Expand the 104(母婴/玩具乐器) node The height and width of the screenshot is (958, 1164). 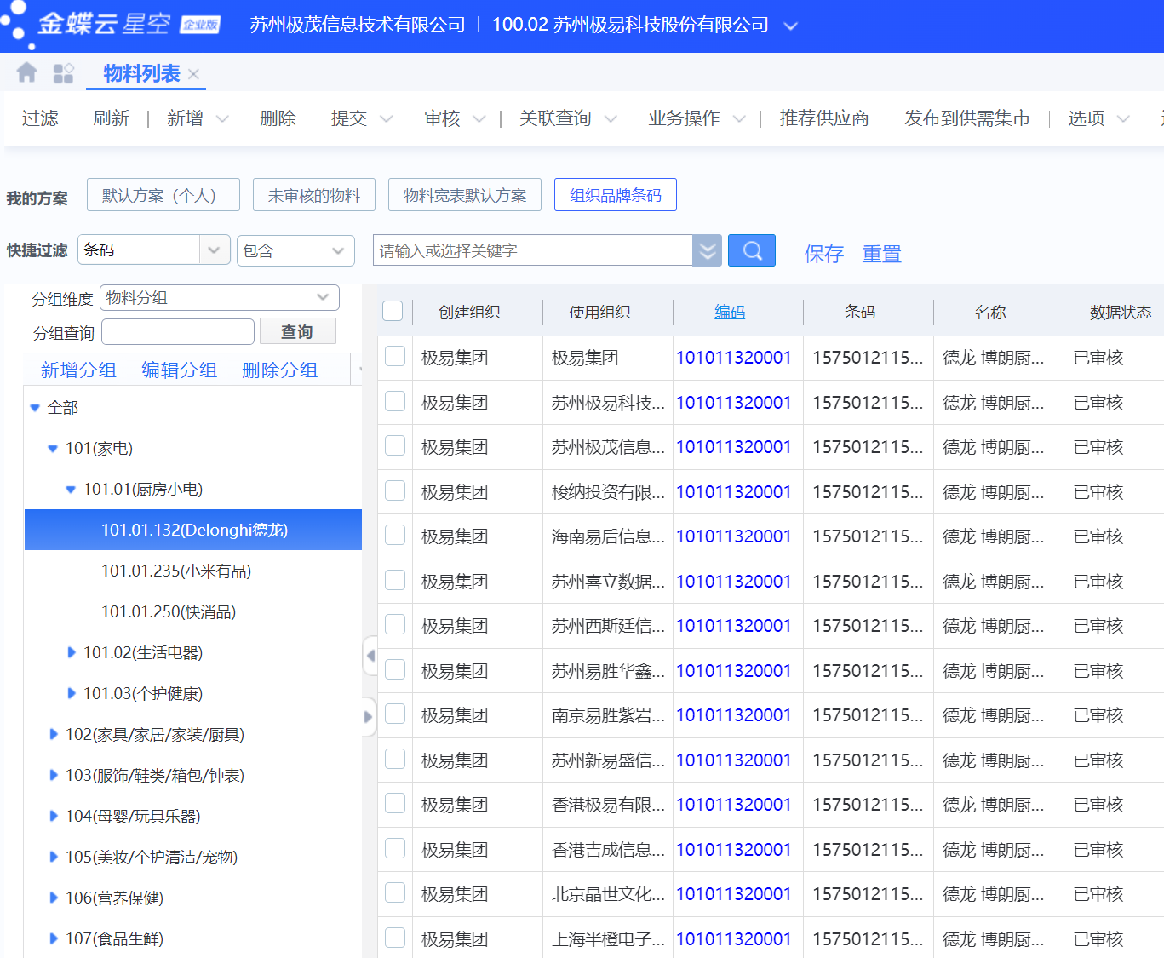[54, 816]
